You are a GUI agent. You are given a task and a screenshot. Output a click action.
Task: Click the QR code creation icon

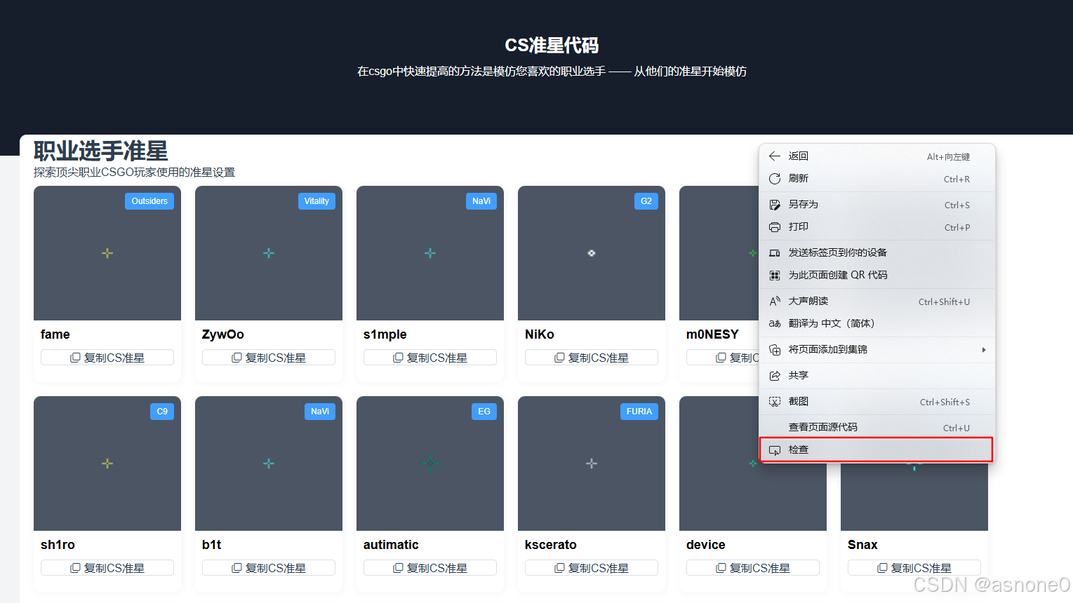coord(775,276)
